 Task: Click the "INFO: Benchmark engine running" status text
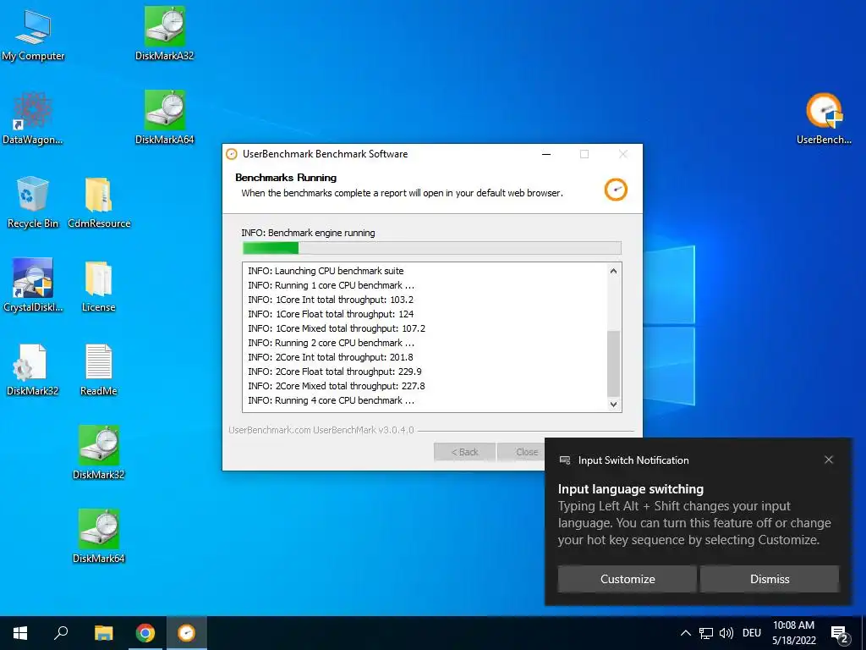308,233
